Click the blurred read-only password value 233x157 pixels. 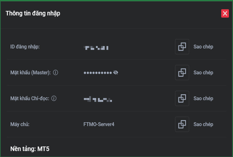pos(98,100)
